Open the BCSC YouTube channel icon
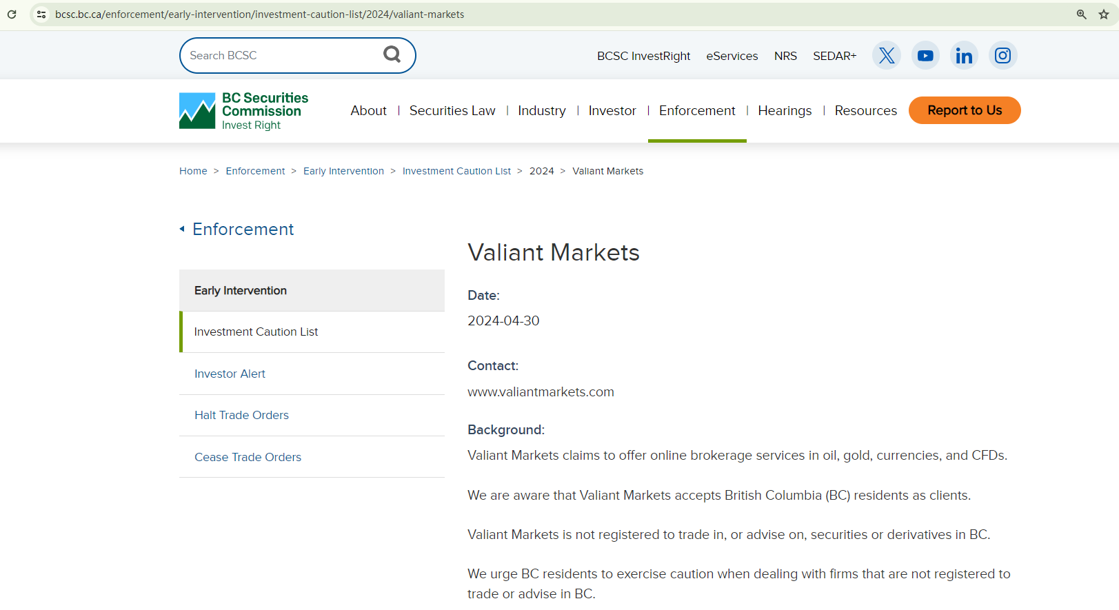Screen dimensions: 1119x610 (925, 56)
